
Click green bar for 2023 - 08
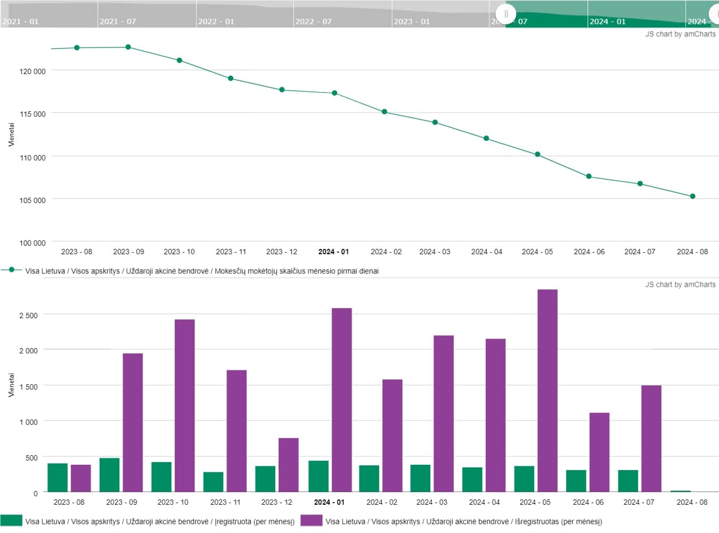tap(58, 478)
